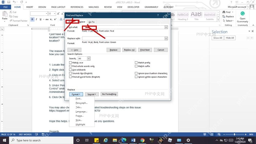Toggle Bold in the Home ribbon
The height and width of the screenshot is (144, 256).
click(32, 19)
